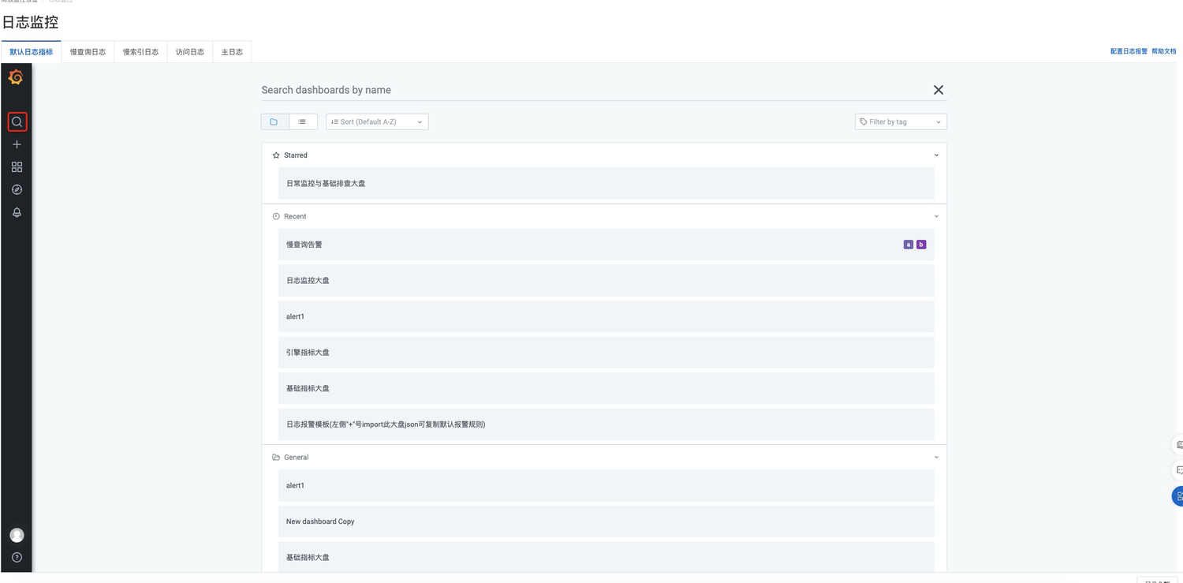
Task: Collapse the Recent section chevron
Action: pyautogui.click(x=936, y=216)
